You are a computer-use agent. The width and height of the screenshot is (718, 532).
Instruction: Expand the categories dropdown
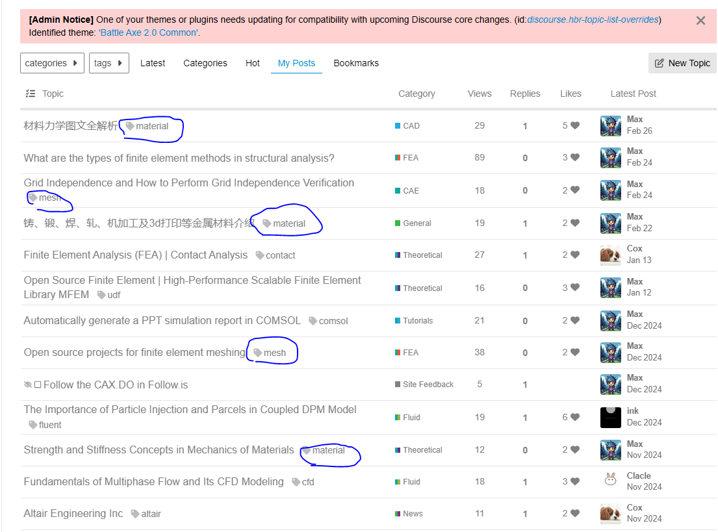coord(52,63)
